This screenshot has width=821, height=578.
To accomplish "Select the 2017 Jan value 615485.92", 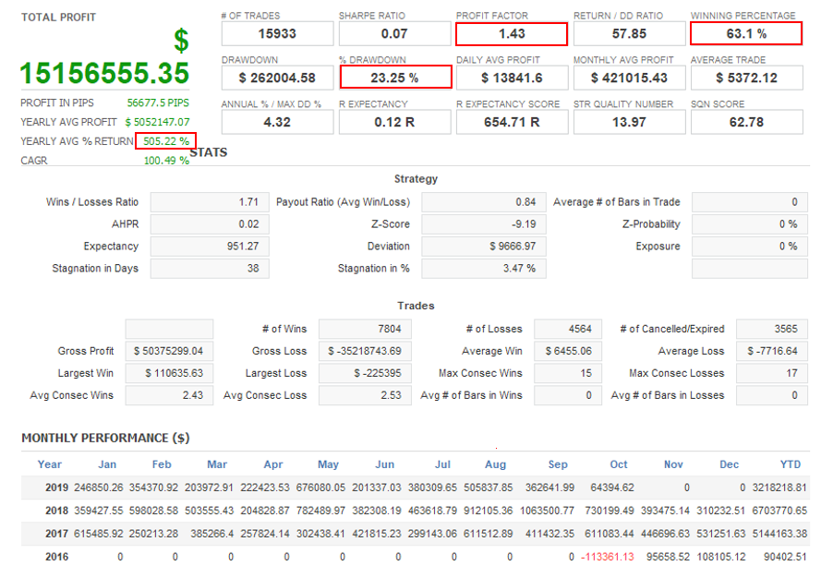I will [x=99, y=534].
